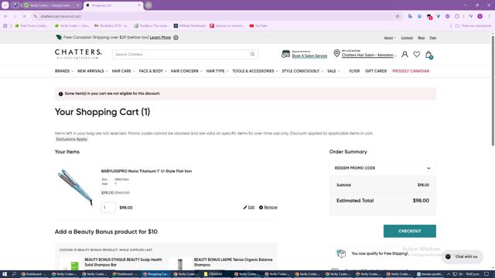Viewport: 495px width, 278px height.
Task: Switch to the Shopping Cart browser tab
Action: [113, 5]
